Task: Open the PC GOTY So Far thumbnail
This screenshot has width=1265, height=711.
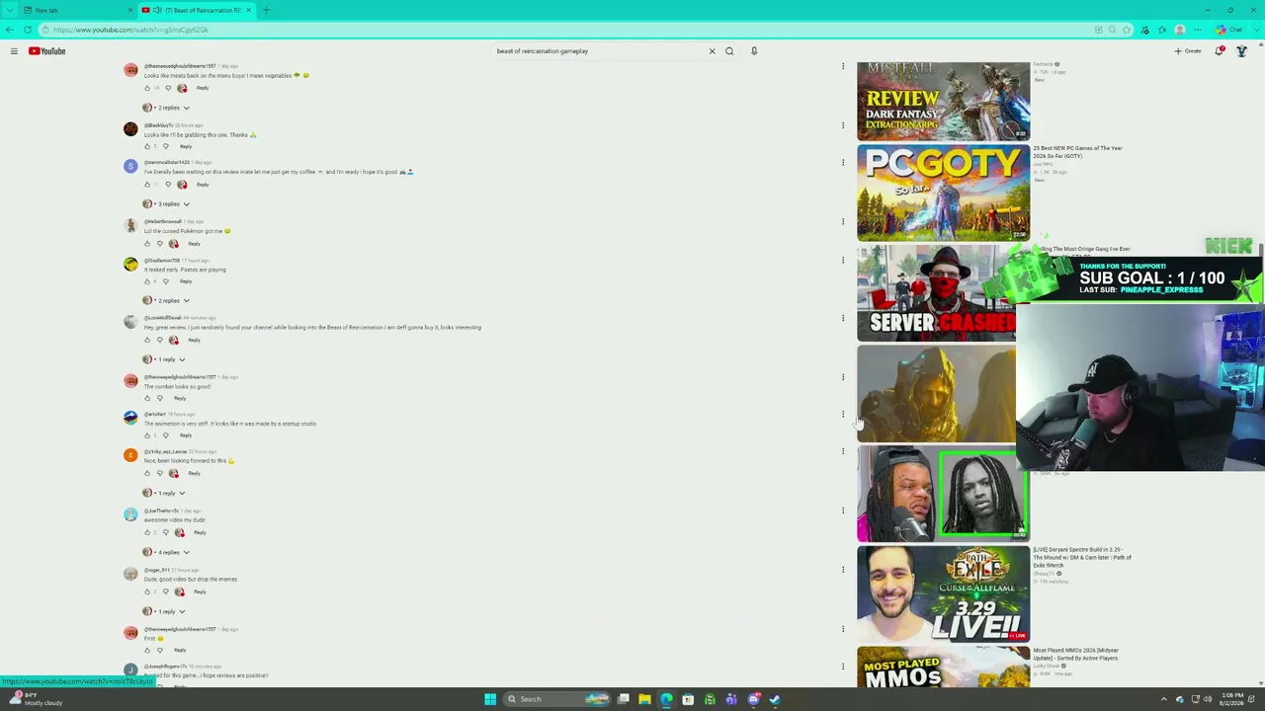Action: click(x=943, y=193)
